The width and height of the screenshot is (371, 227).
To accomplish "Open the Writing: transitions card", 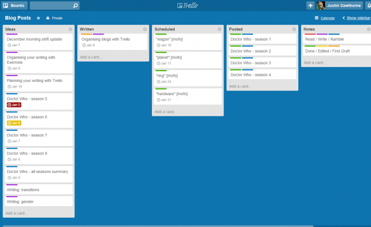I will pyautogui.click(x=39, y=189).
